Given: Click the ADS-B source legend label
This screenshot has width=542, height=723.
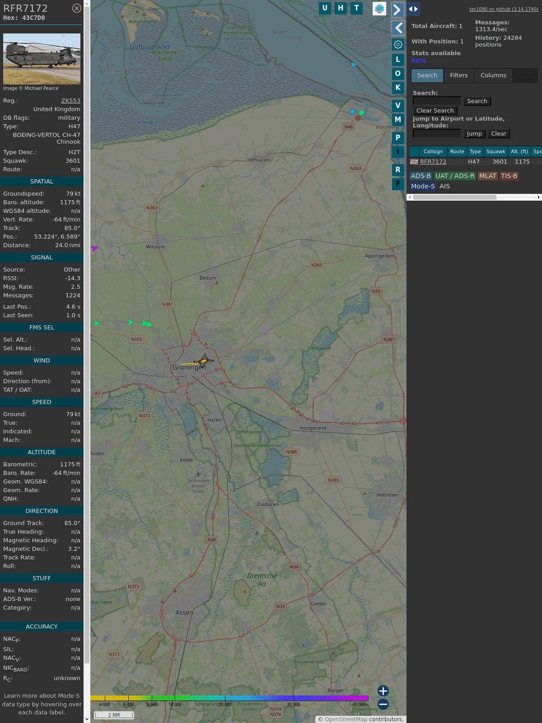Looking at the screenshot, I should pyautogui.click(x=421, y=176).
